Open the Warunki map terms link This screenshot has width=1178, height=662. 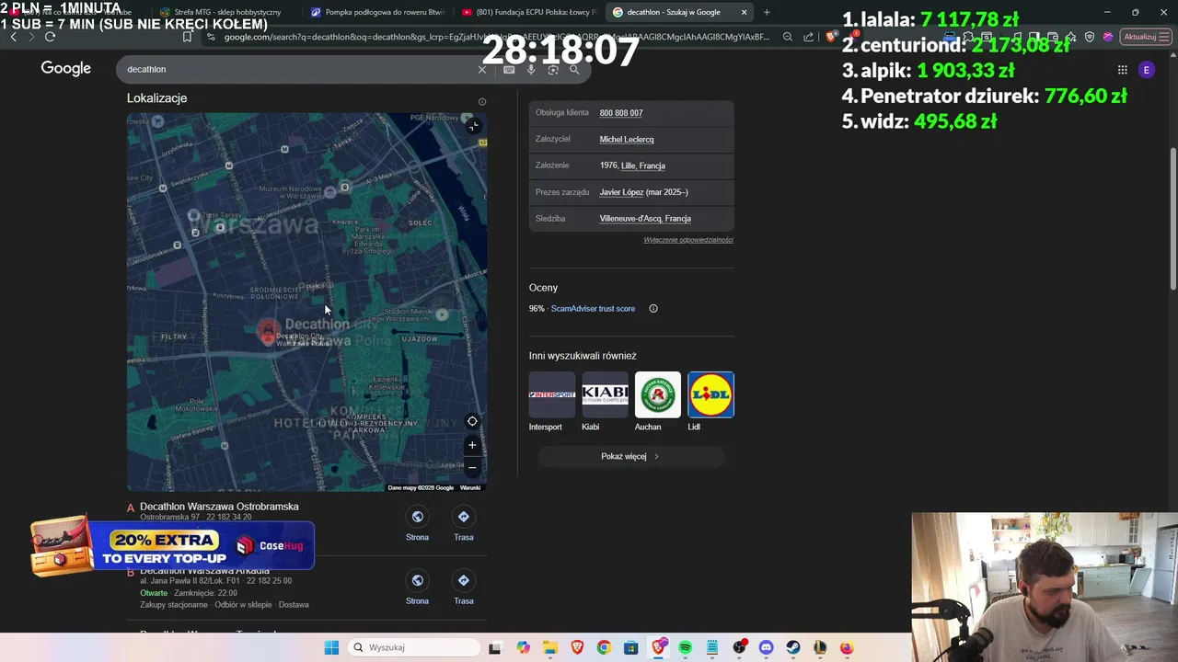coord(470,487)
